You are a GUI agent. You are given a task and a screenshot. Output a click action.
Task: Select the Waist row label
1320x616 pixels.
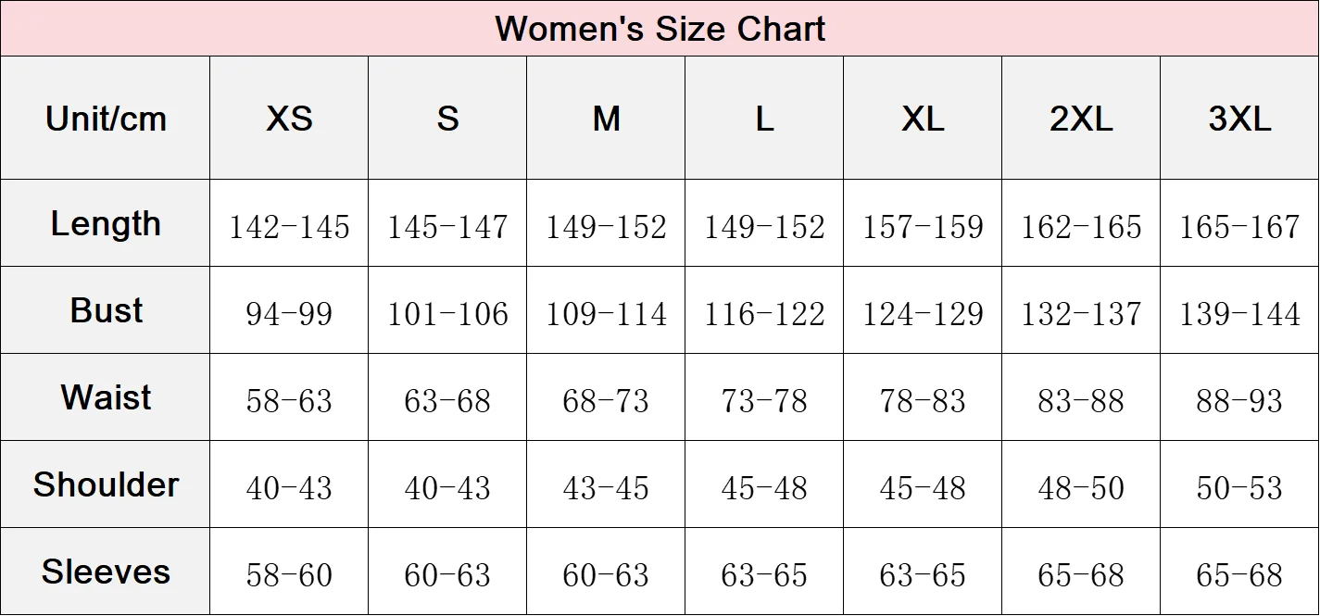[106, 397]
